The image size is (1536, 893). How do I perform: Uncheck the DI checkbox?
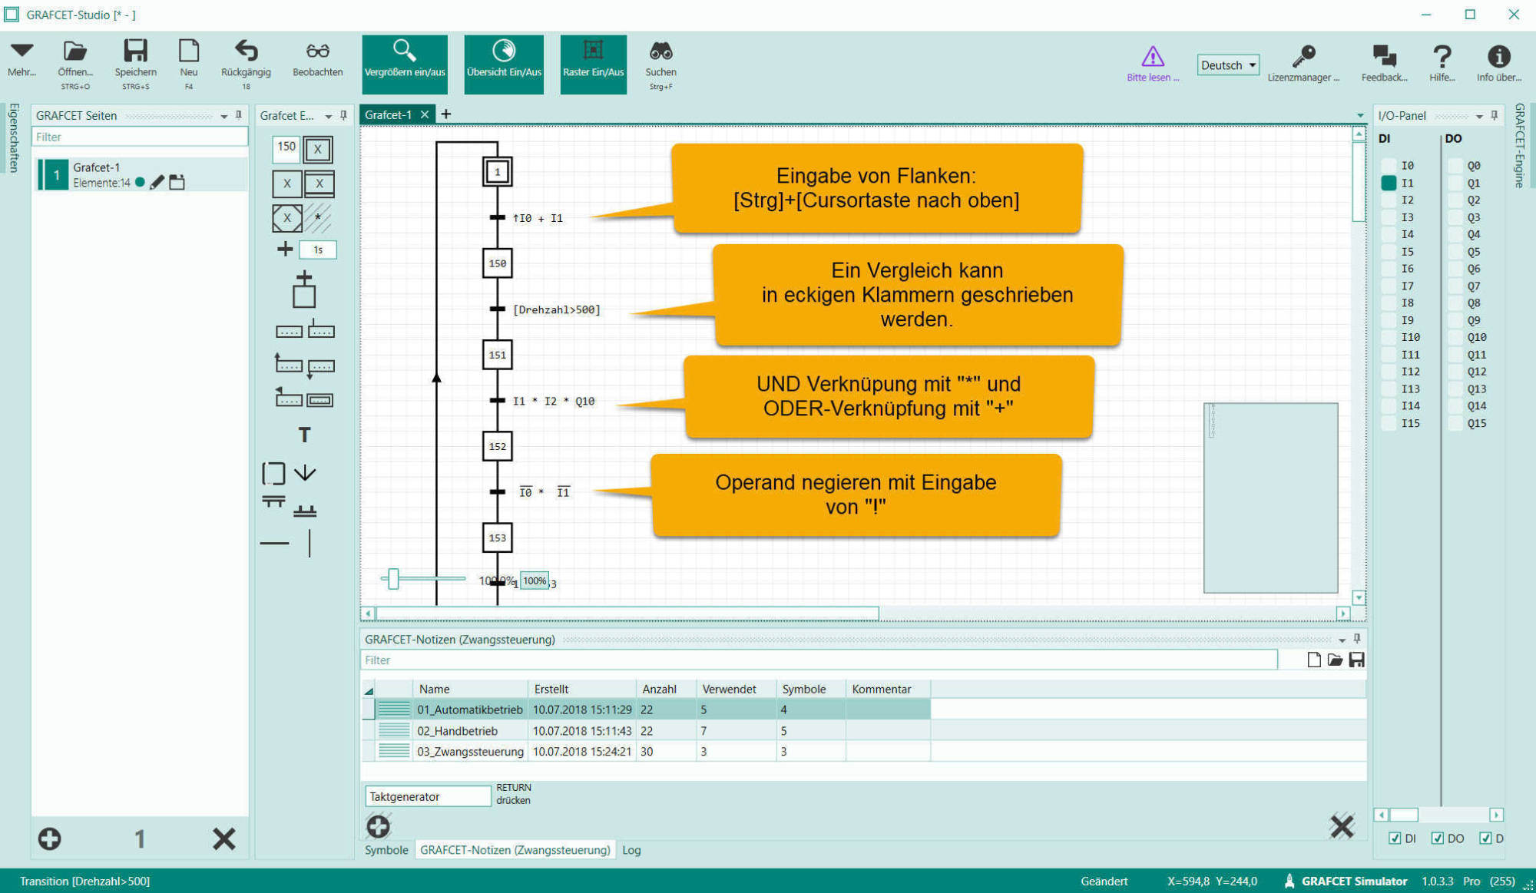(x=1395, y=838)
